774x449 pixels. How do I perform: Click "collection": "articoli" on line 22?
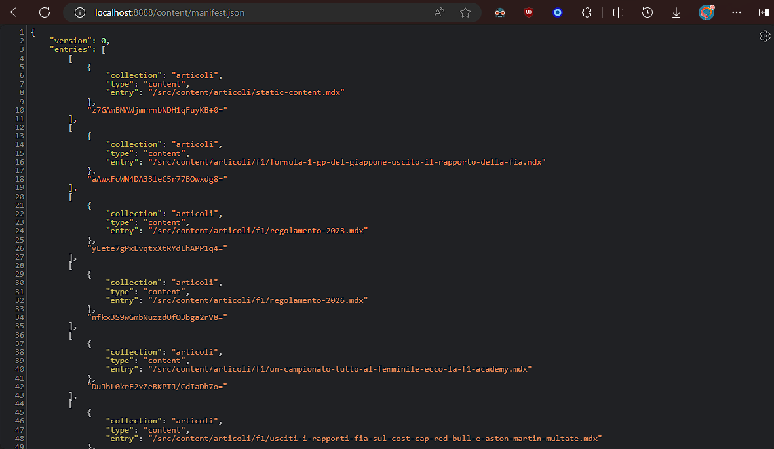[x=164, y=214]
